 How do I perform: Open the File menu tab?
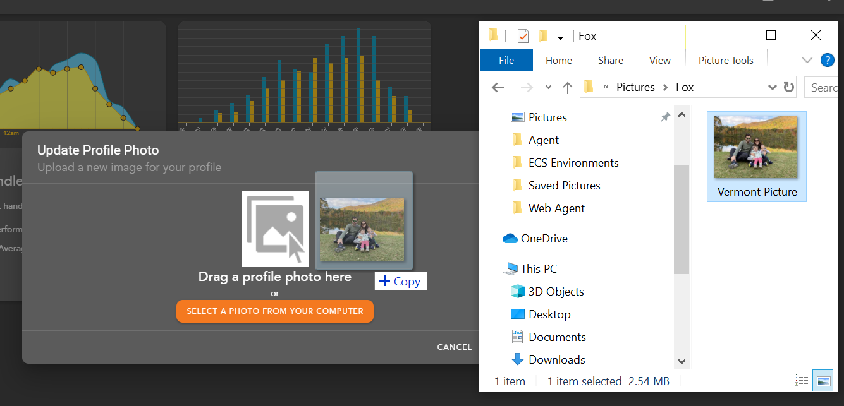[506, 61]
